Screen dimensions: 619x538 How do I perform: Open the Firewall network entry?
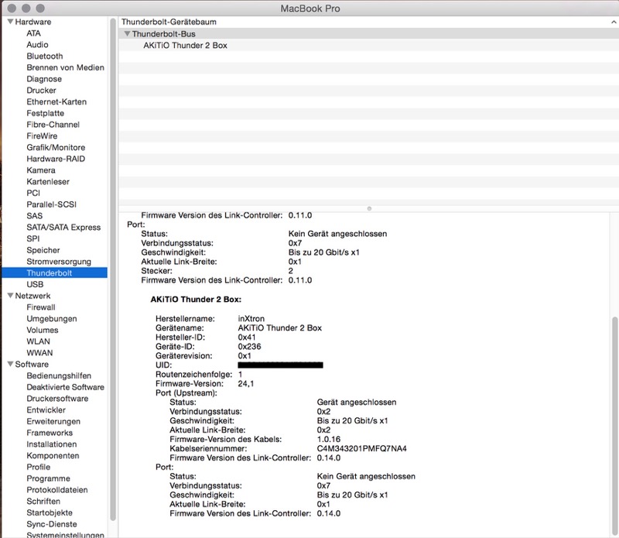point(41,307)
